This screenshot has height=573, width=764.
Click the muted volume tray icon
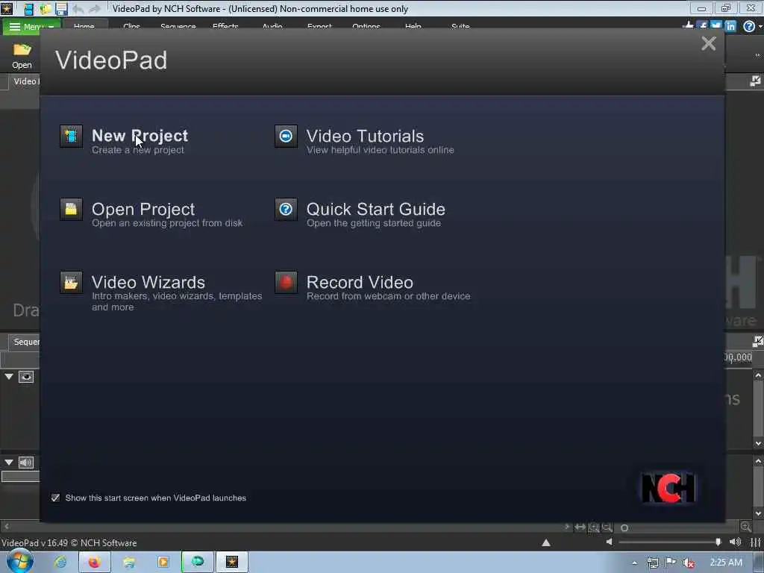tap(688, 563)
